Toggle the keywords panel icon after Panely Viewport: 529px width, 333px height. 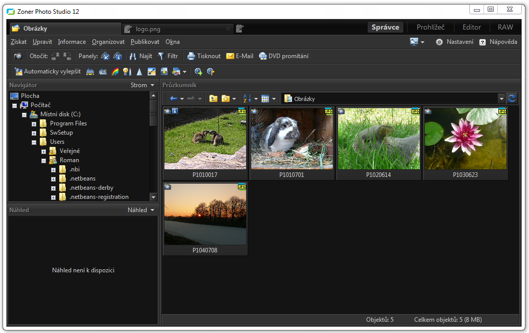[x=105, y=56]
